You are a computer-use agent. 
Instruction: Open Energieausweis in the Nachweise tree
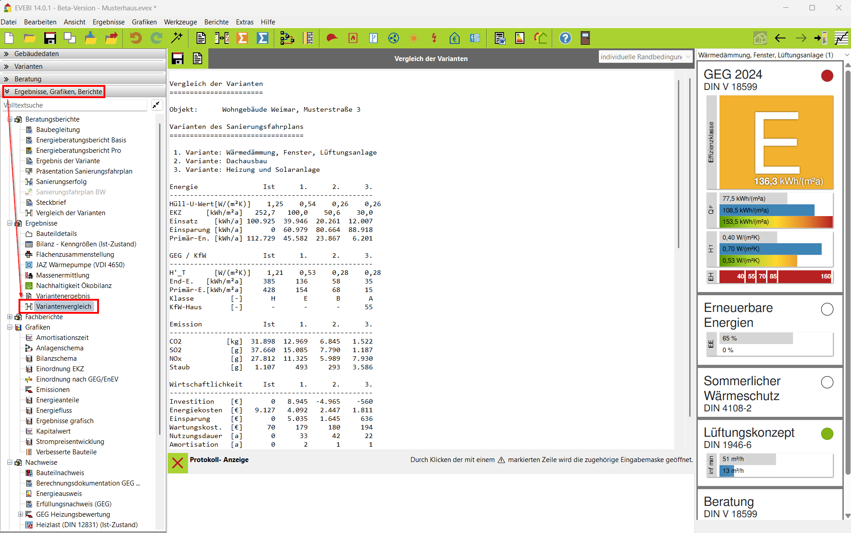click(59, 494)
